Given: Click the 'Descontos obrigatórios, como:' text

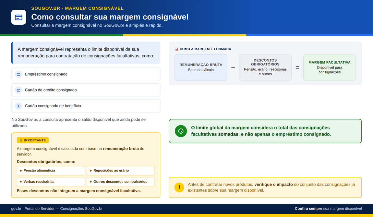Looking at the screenshot, I should (x=46, y=162).
